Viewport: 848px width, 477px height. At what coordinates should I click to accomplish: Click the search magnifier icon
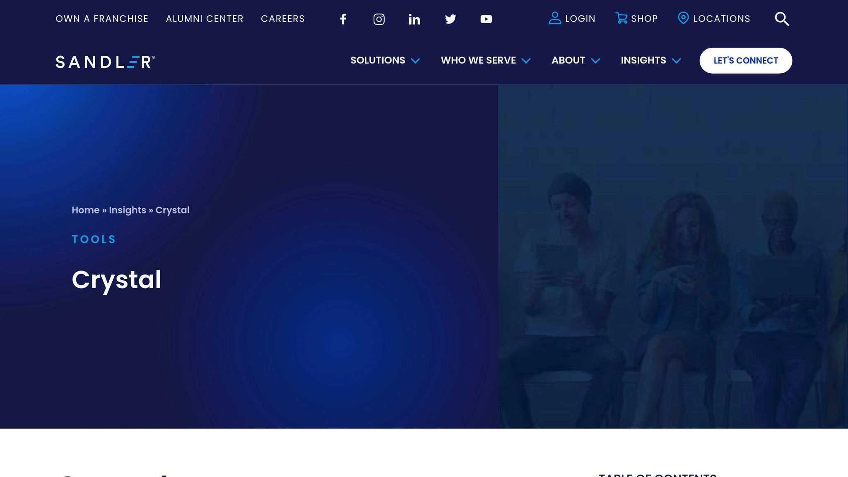tap(782, 19)
